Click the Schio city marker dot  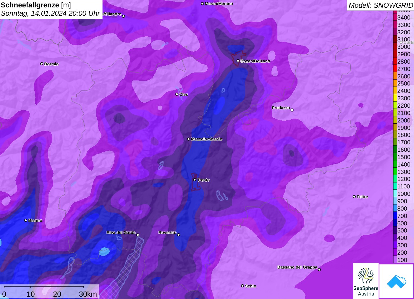pos(242,286)
